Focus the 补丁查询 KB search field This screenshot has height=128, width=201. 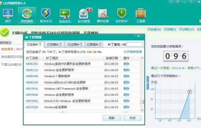coord(135,45)
